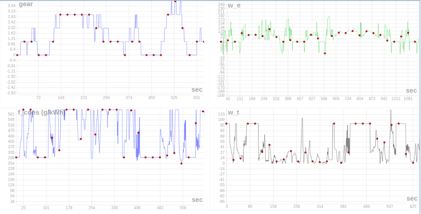Click x-axis tick 299 in gear chart

[x=106, y=98]
